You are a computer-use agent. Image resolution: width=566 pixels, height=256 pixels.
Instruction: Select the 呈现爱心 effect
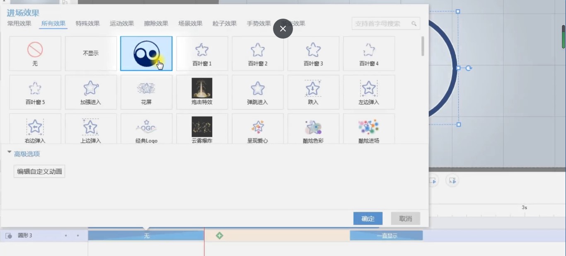click(x=257, y=129)
